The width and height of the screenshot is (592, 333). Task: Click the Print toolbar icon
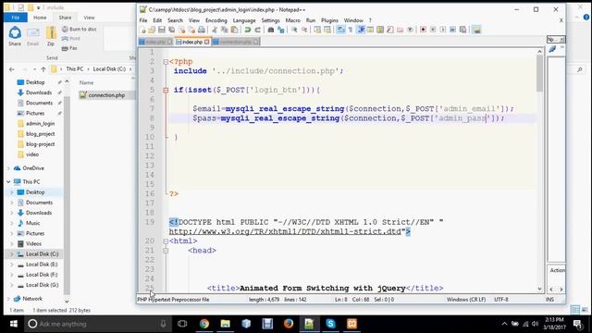point(202,30)
